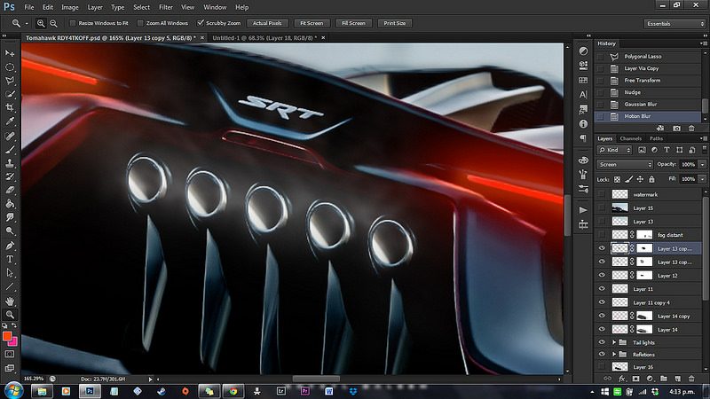710x399 pixels.
Task: Click the orange foreground color swatch
Action: [7, 337]
